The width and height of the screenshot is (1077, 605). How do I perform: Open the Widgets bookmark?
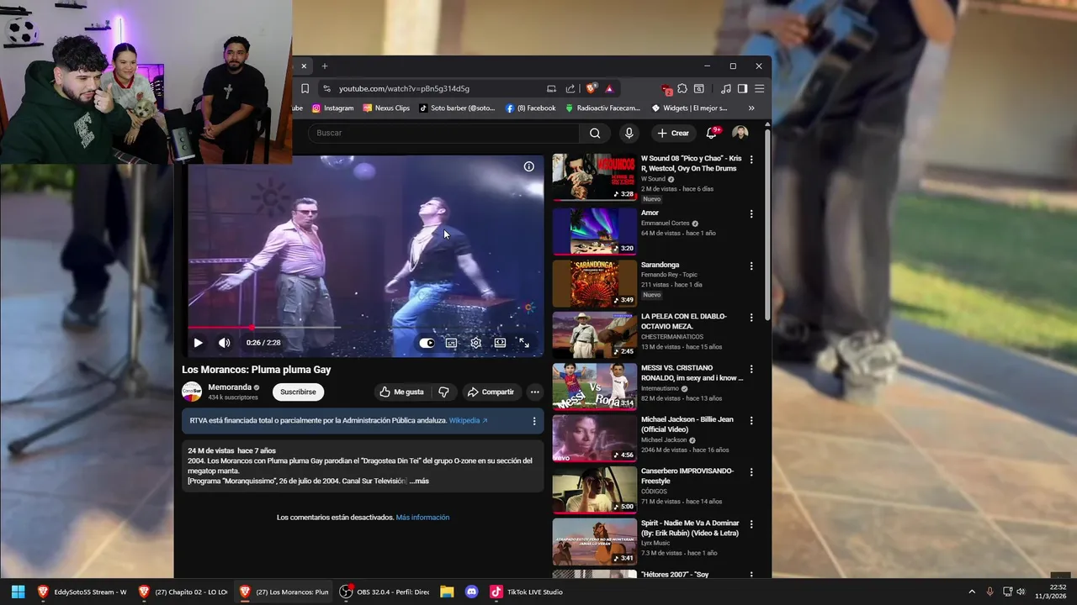[689, 108]
